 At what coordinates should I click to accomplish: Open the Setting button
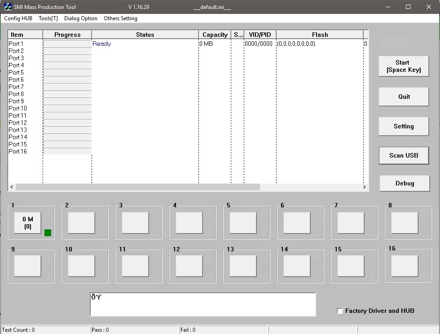[x=404, y=126]
